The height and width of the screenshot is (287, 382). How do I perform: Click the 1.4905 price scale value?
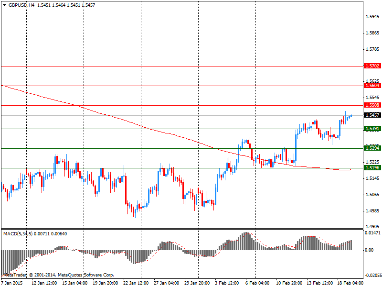[372, 226]
